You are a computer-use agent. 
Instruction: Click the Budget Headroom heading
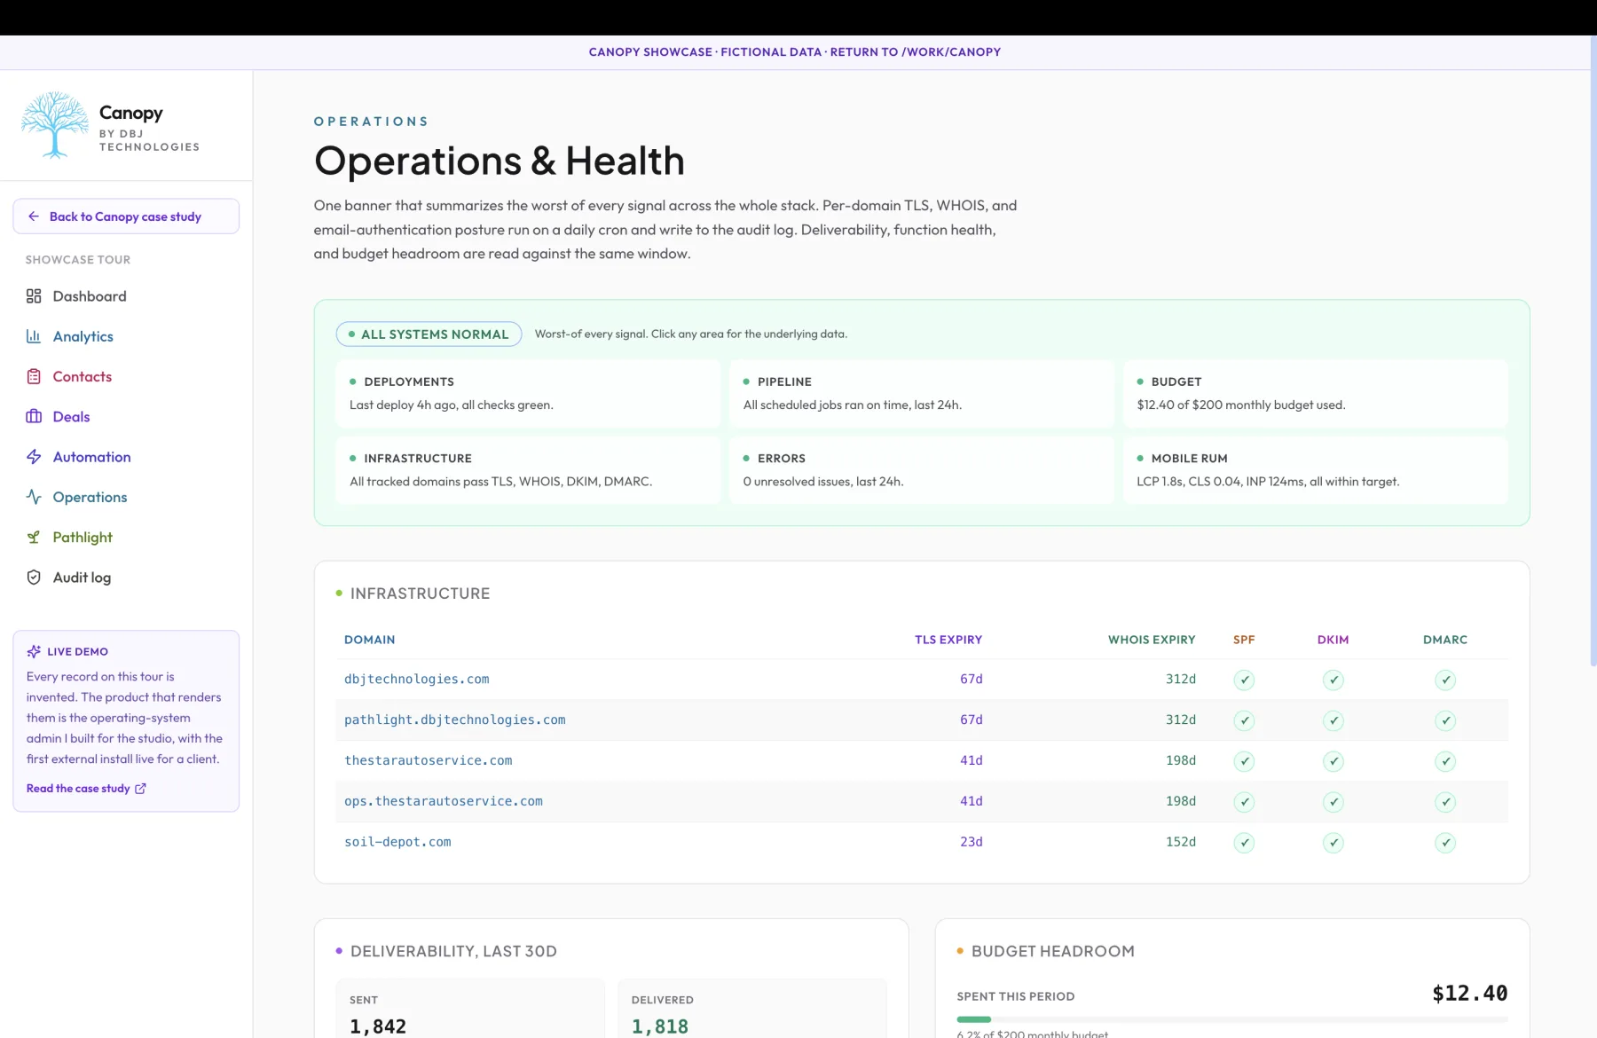coord(1053,951)
